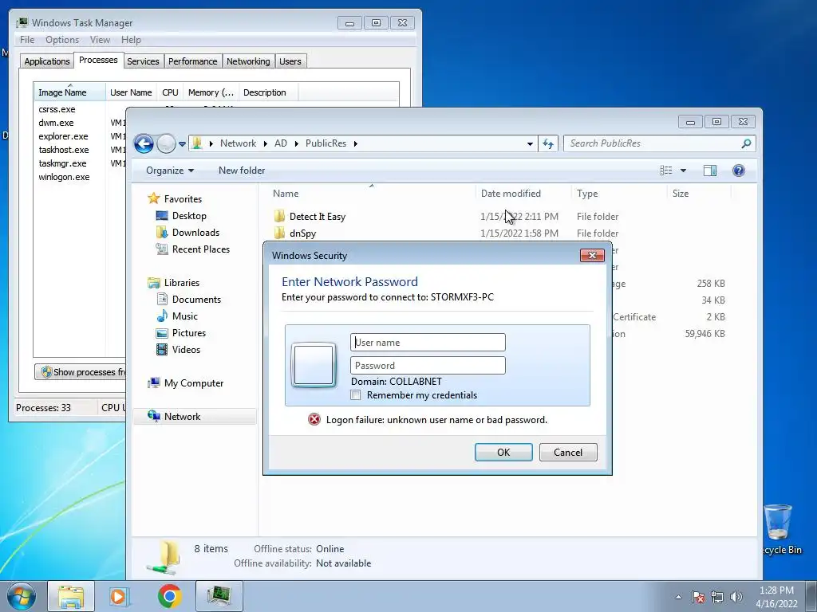The width and height of the screenshot is (817, 612).
Task: Click the volume speaker tray icon
Action: tap(736, 597)
